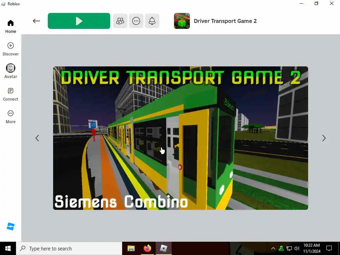The width and height of the screenshot is (340, 255).
Task: Open network status tray icon
Action: [289, 248]
